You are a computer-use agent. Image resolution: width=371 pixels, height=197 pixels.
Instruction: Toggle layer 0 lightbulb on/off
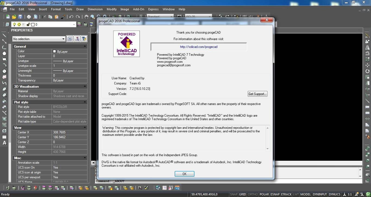point(15,24)
